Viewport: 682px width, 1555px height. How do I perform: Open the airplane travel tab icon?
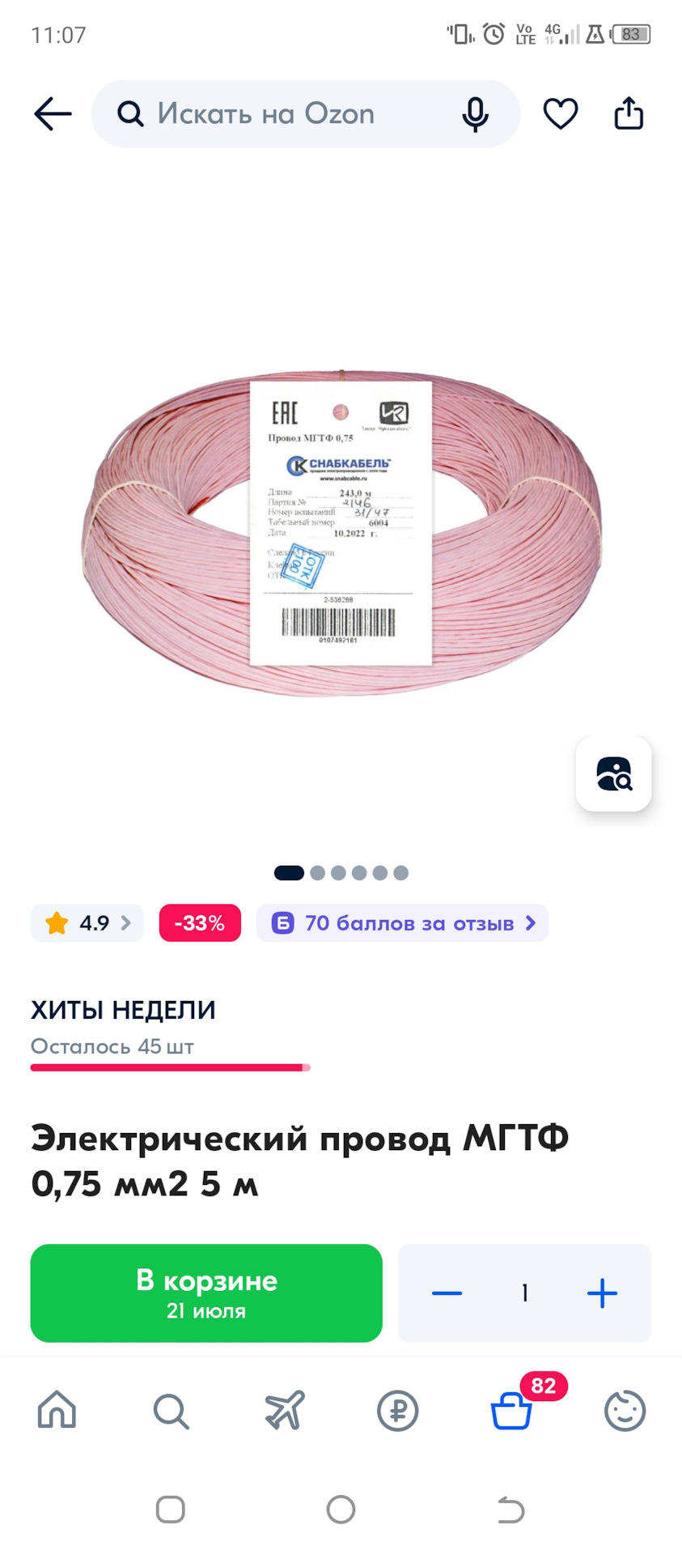pyautogui.click(x=285, y=1410)
